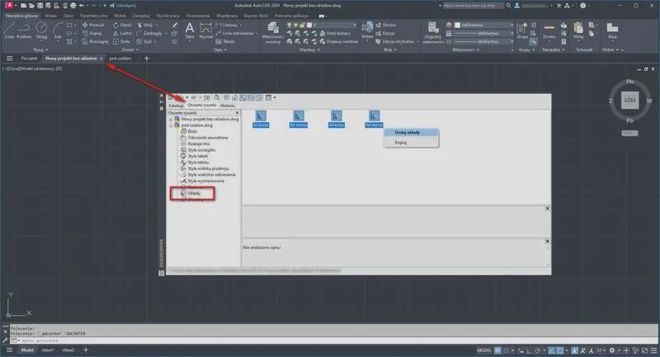Click the Uzgodnij właściwości (match properties) icon

(433, 32)
